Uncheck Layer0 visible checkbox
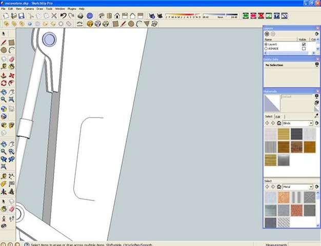This screenshot has width=321, height=246. [304, 45]
